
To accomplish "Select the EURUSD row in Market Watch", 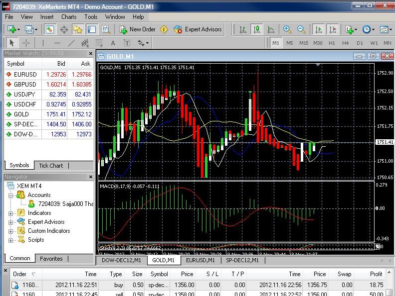I will point(48,75).
